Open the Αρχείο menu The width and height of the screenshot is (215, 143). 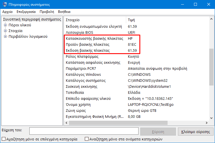tap(7, 12)
